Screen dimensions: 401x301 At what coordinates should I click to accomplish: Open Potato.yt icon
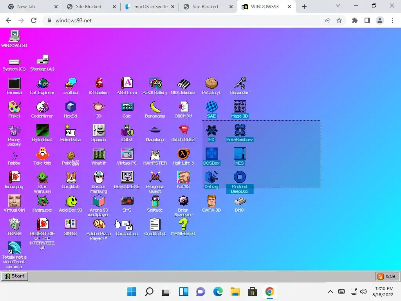(211, 86)
